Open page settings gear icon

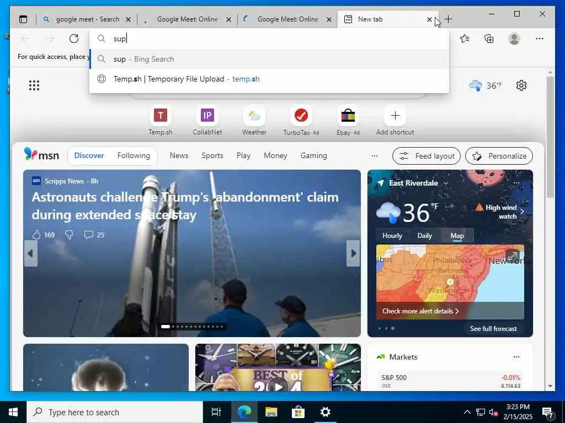521,85
